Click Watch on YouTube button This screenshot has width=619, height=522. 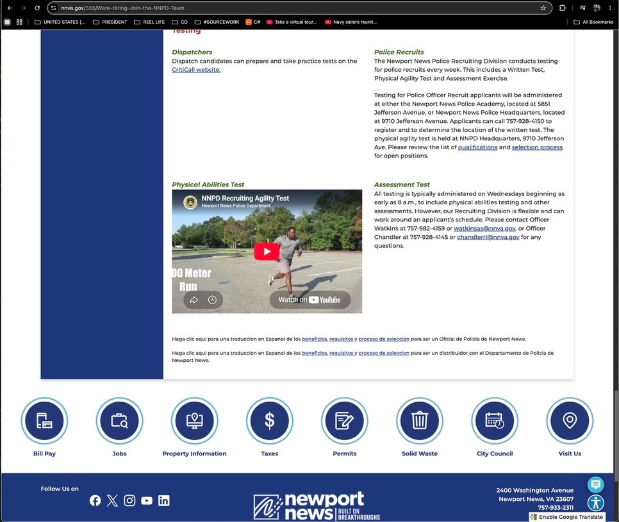(x=309, y=300)
